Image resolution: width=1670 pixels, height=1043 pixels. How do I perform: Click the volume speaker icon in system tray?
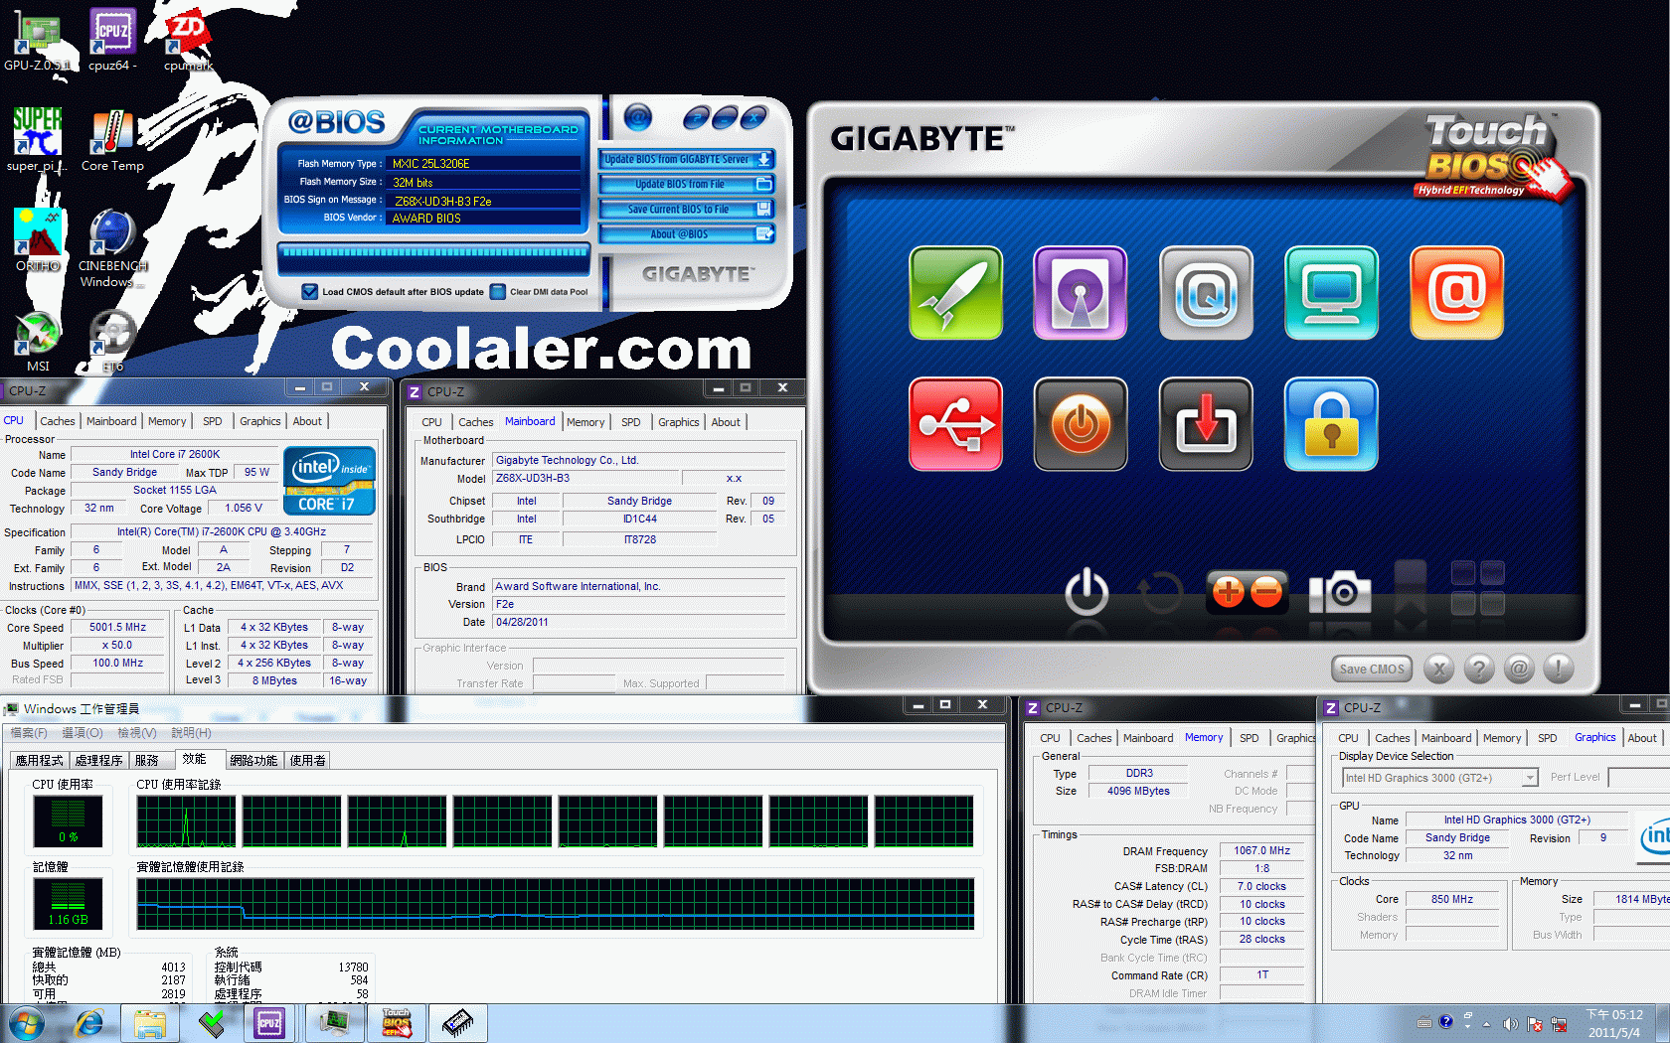coord(1510,1023)
